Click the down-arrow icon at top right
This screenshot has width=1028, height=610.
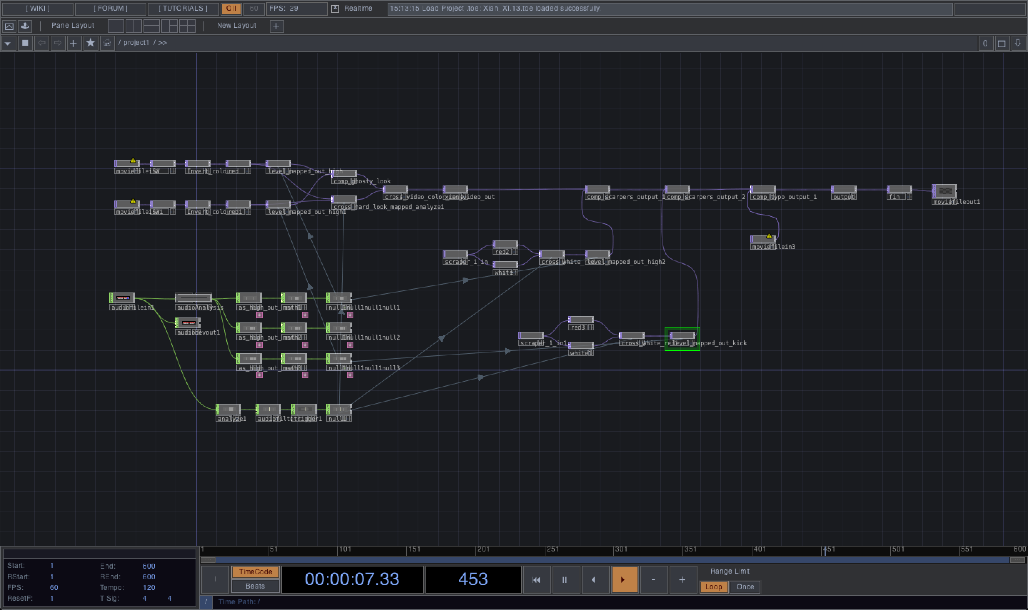tap(1018, 43)
